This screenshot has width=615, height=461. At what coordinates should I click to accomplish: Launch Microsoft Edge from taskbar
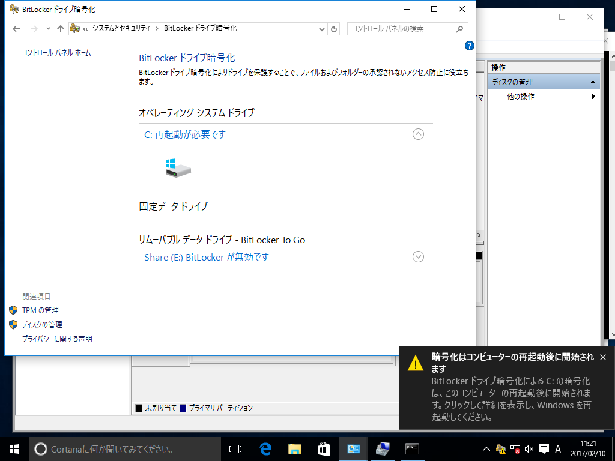point(265,449)
